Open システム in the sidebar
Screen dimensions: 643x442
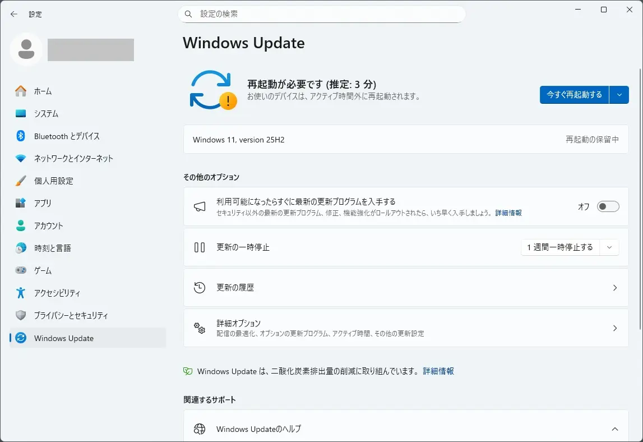[46, 113]
